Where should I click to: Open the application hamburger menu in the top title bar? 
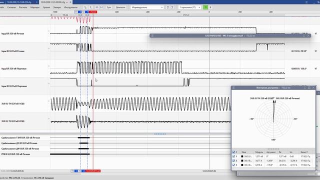(x=306, y=2)
